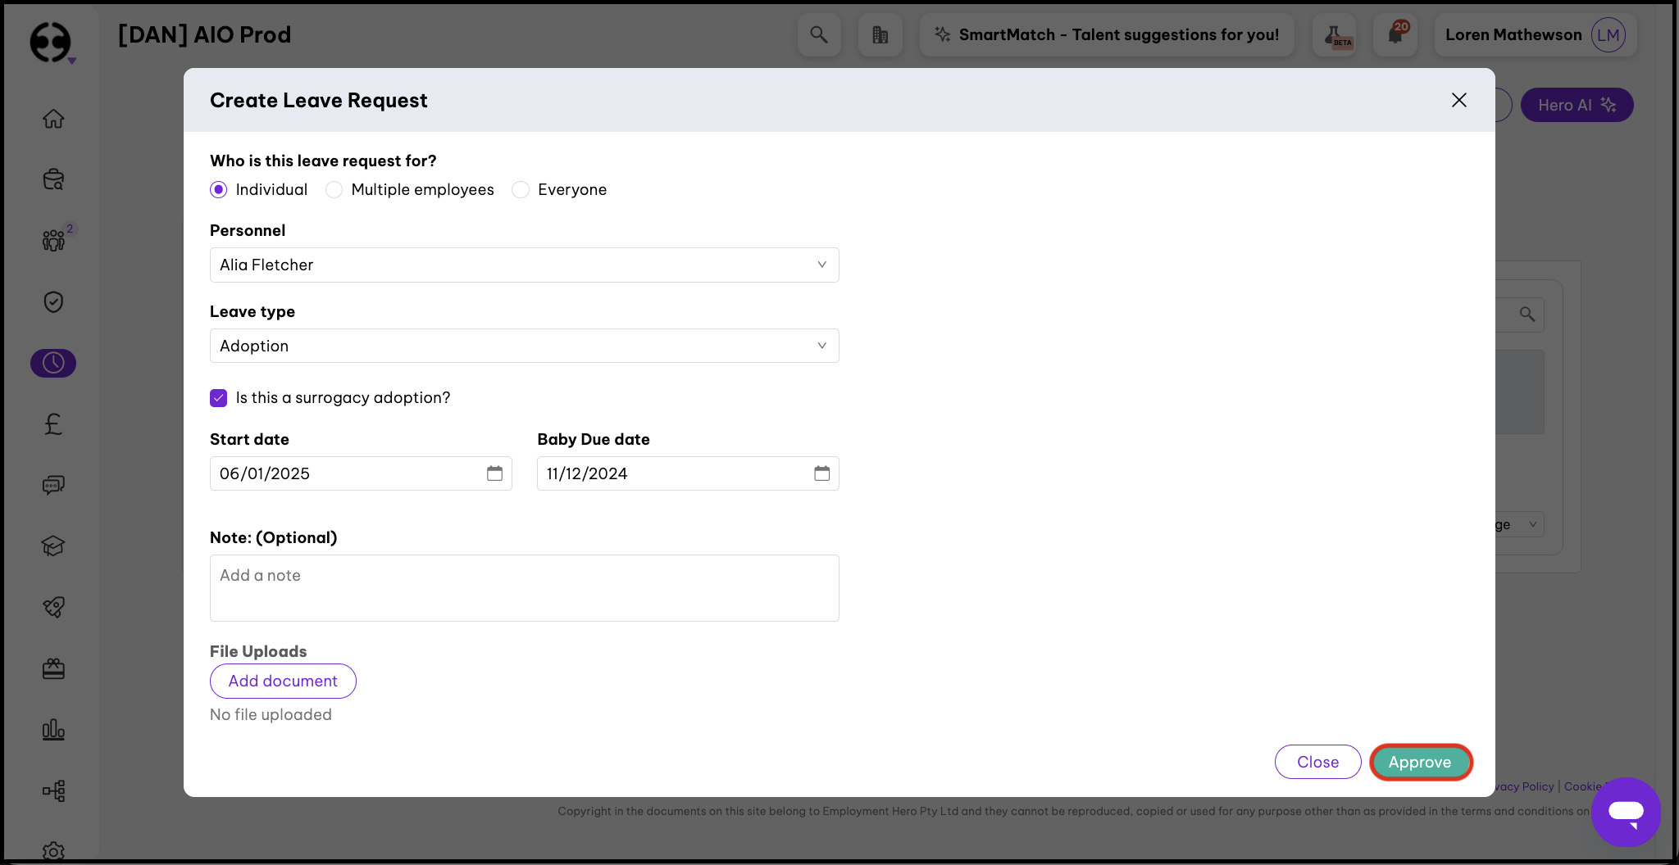
Task: Click the Approve button
Action: coord(1420,762)
